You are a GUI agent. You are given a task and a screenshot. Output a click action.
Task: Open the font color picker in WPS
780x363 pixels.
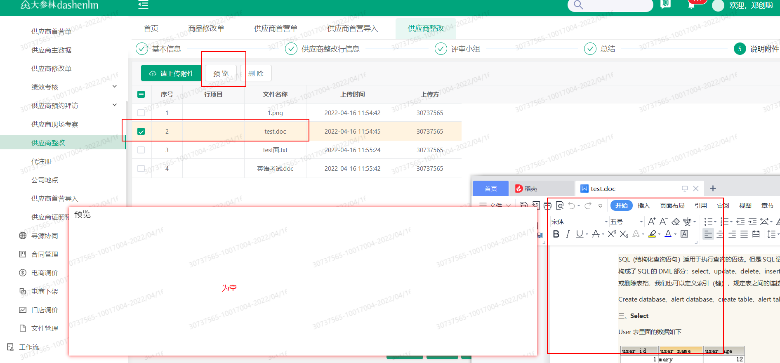coord(675,234)
